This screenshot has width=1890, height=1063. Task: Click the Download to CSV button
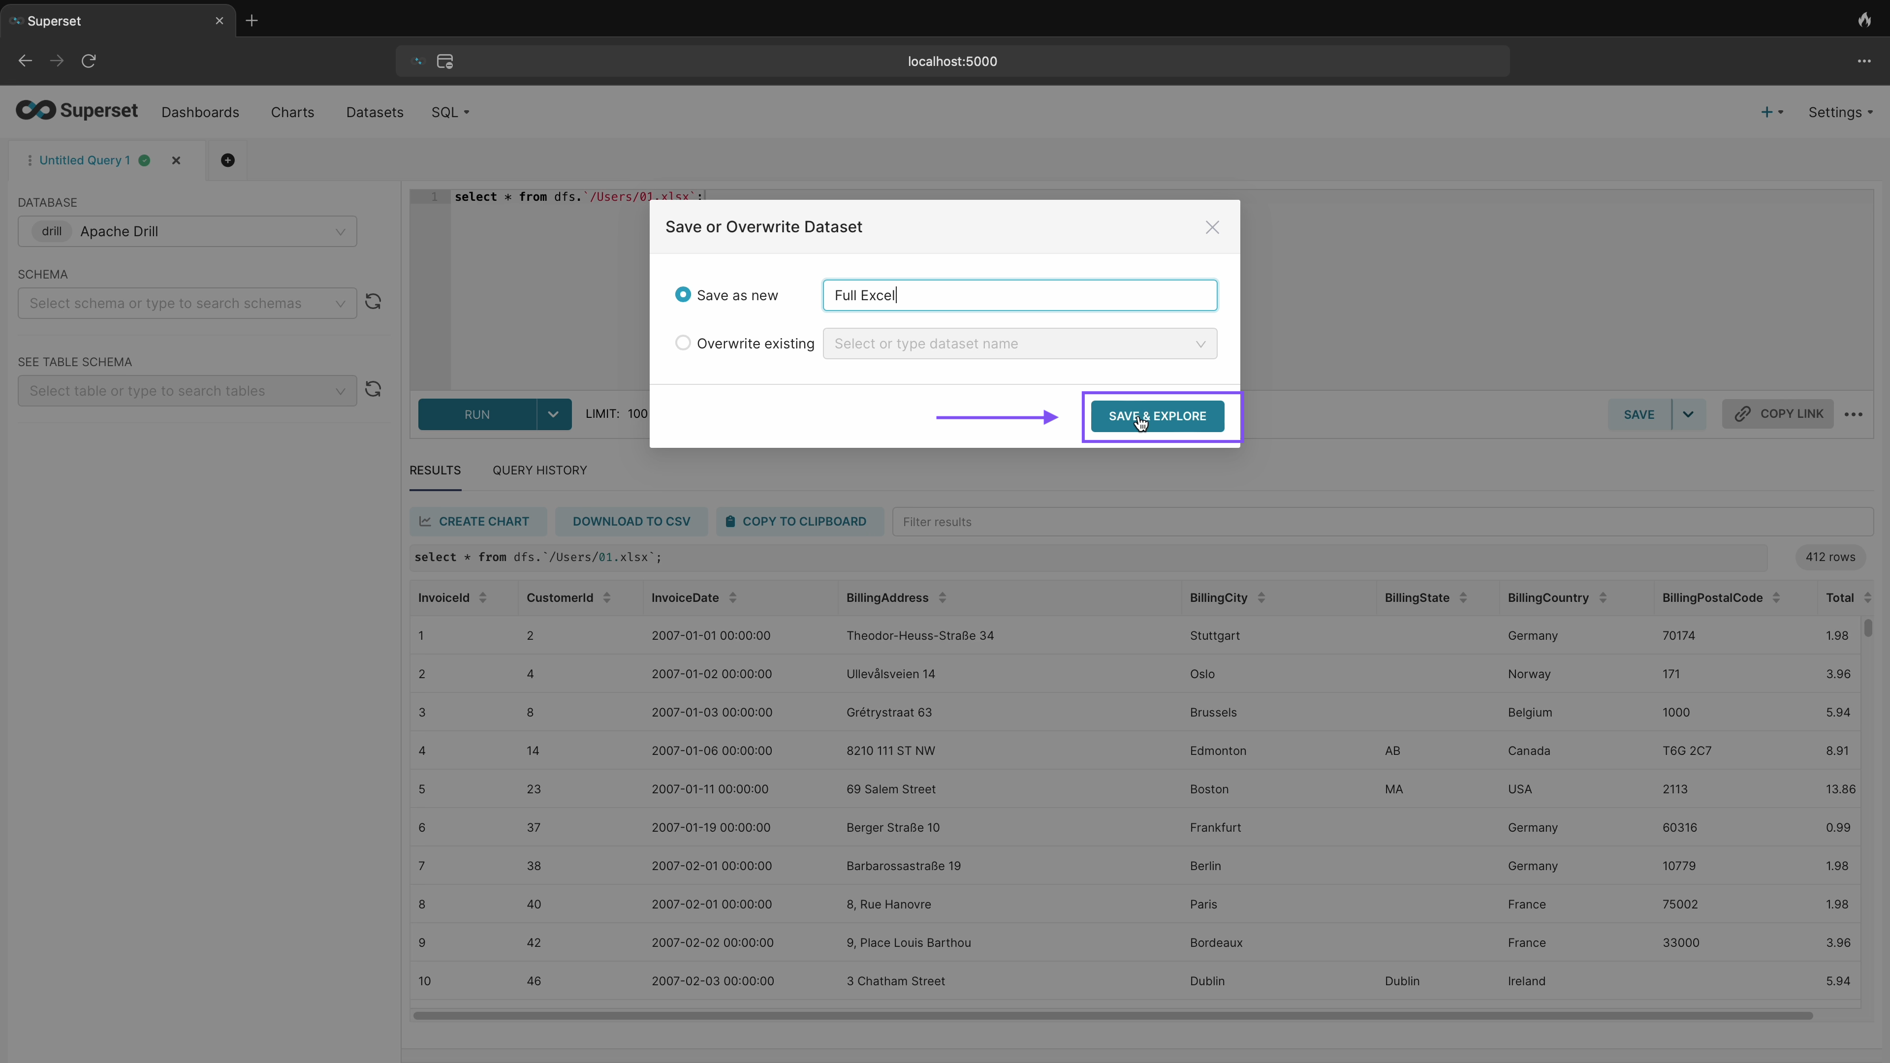pyautogui.click(x=631, y=522)
